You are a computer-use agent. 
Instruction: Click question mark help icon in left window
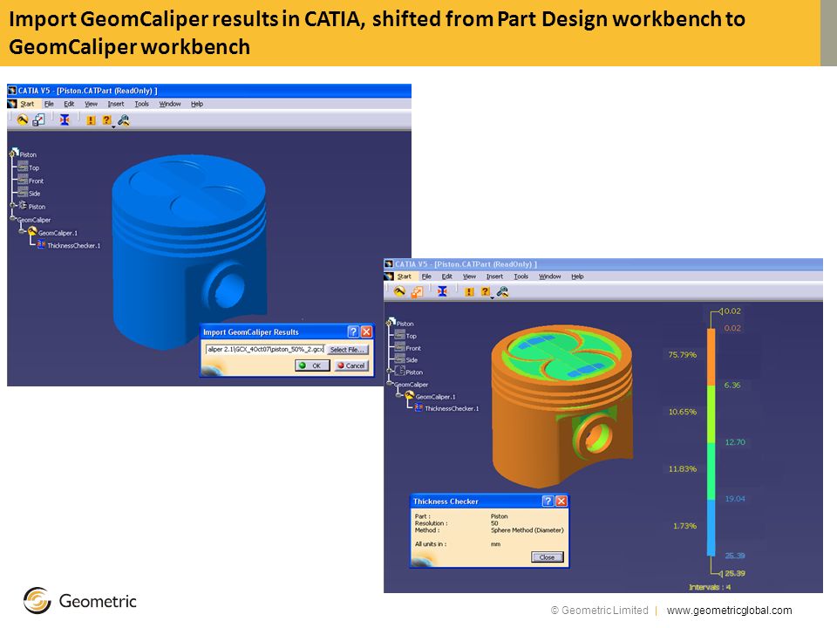click(x=106, y=119)
